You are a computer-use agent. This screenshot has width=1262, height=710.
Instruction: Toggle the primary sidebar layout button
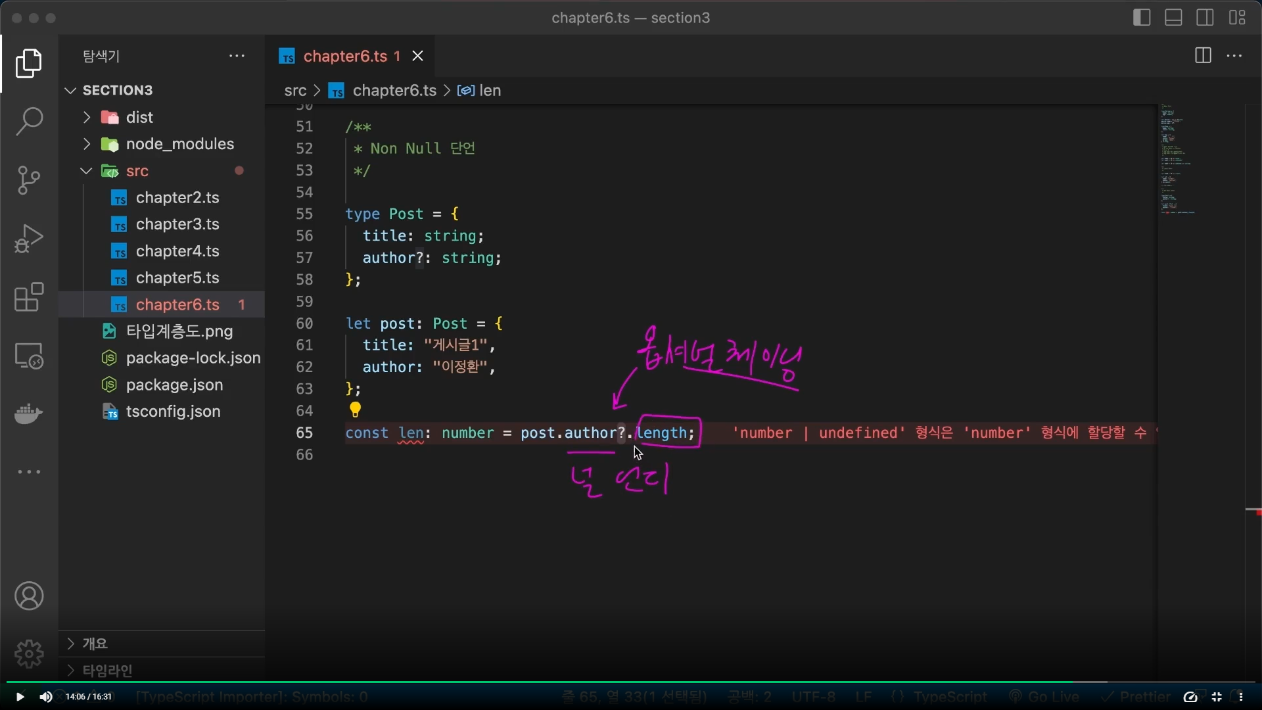[x=1142, y=18]
